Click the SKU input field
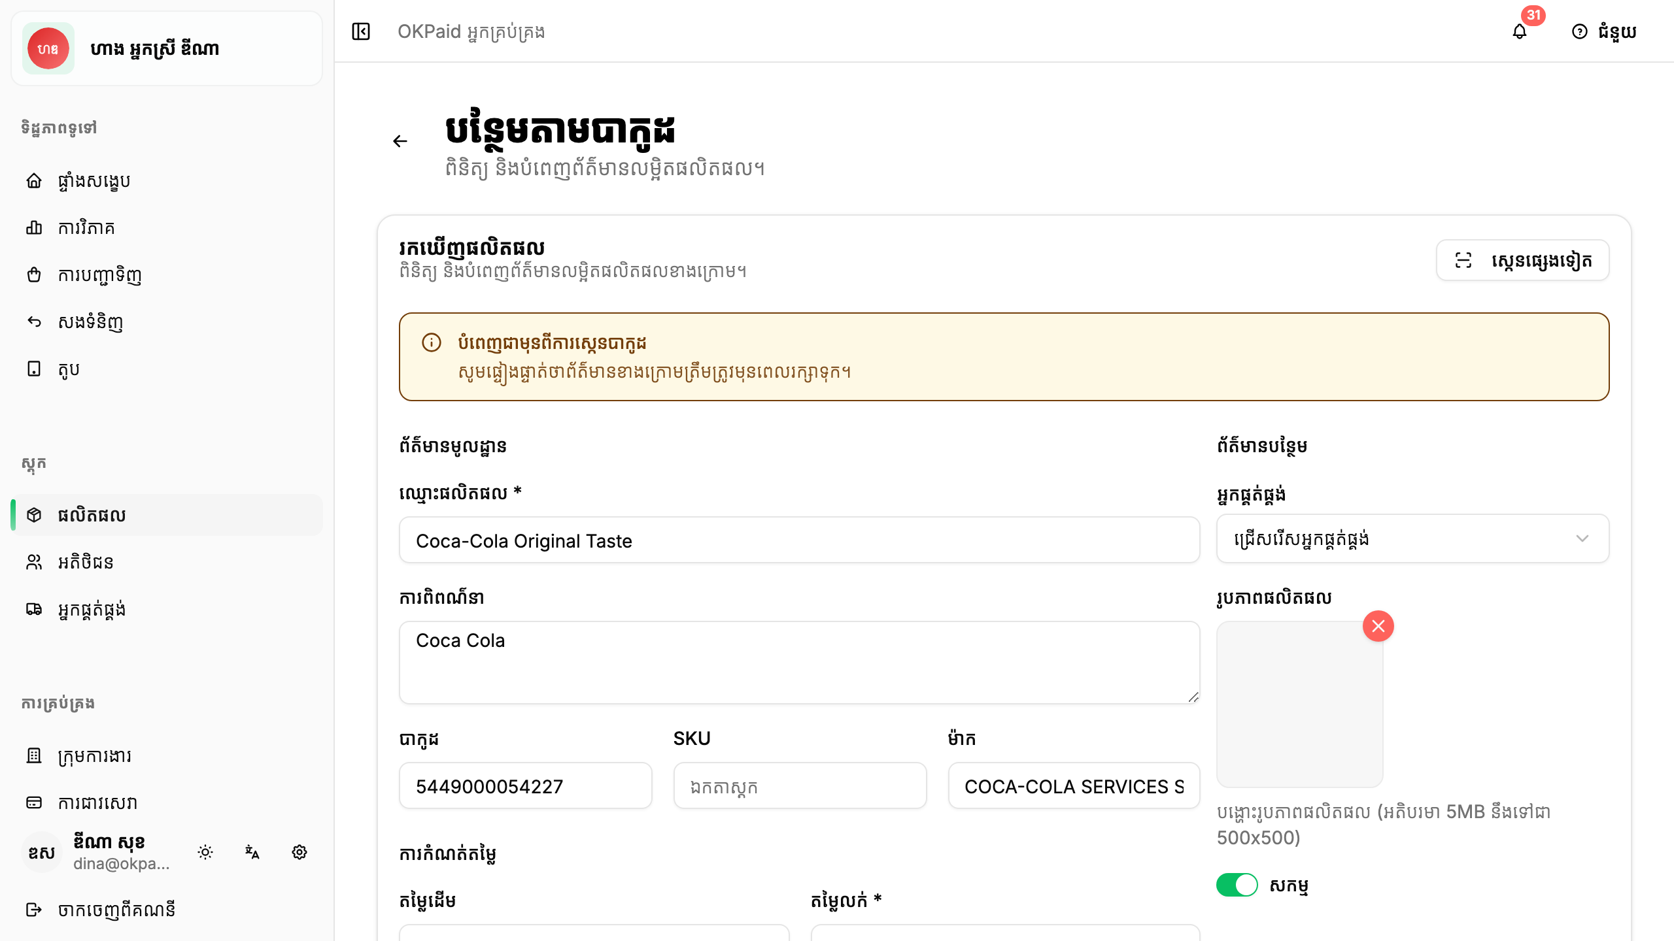 point(800,785)
